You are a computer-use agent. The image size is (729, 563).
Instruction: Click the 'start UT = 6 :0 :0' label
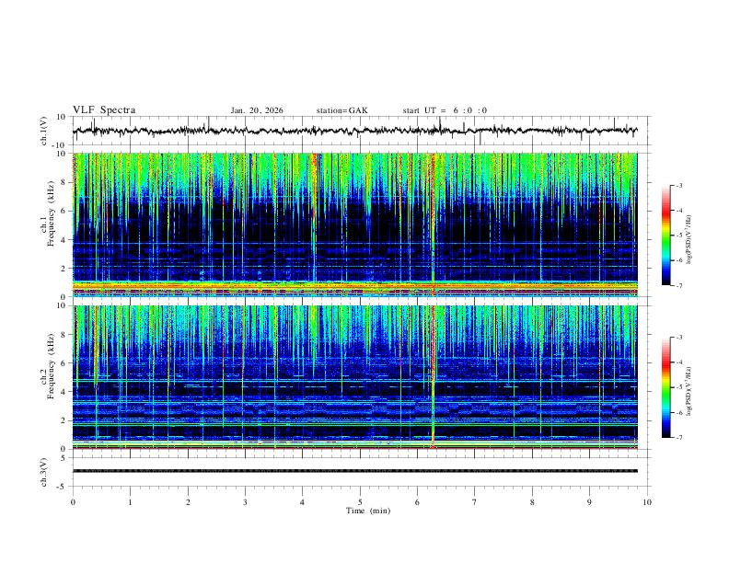tap(445, 110)
